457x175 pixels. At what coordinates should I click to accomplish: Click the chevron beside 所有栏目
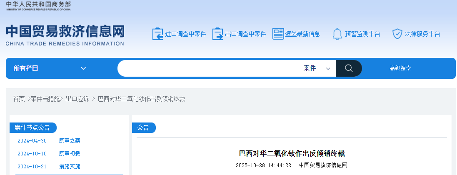tap(83, 68)
